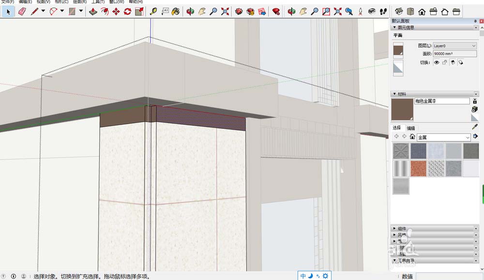
Task: Switch to Iso view
Action: [x=399, y=12]
